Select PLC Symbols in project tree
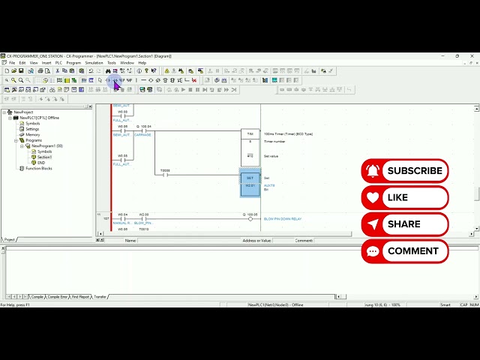480x360 pixels. coord(32,123)
